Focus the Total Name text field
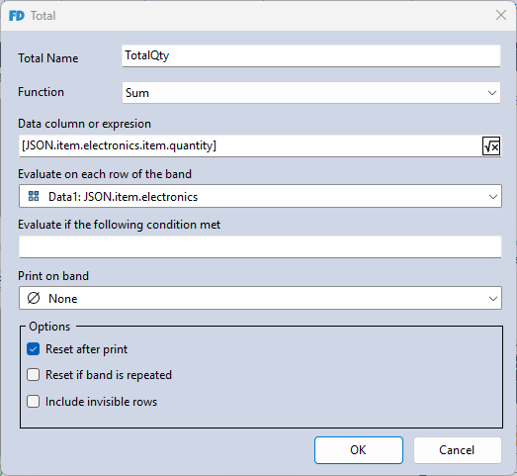 click(x=311, y=55)
